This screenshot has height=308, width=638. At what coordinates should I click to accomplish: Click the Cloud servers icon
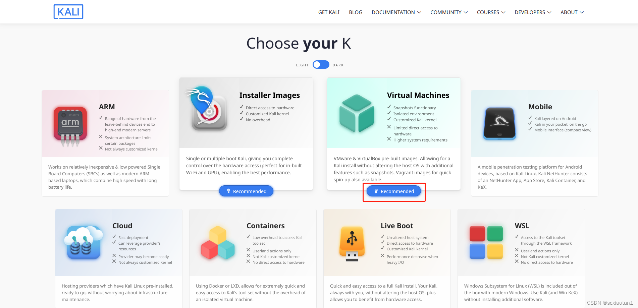(x=83, y=243)
